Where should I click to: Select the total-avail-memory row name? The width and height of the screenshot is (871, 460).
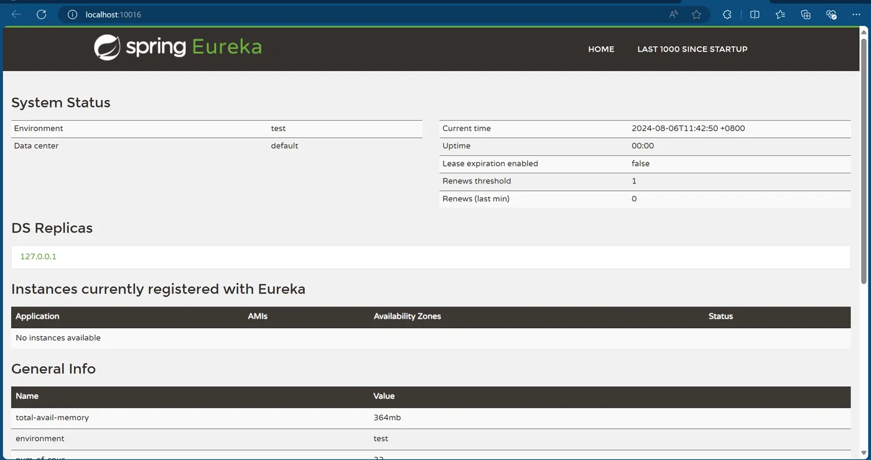pyautogui.click(x=52, y=418)
